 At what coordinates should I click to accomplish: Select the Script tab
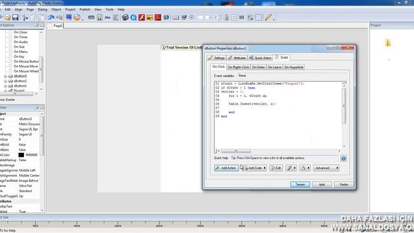click(281, 58)
